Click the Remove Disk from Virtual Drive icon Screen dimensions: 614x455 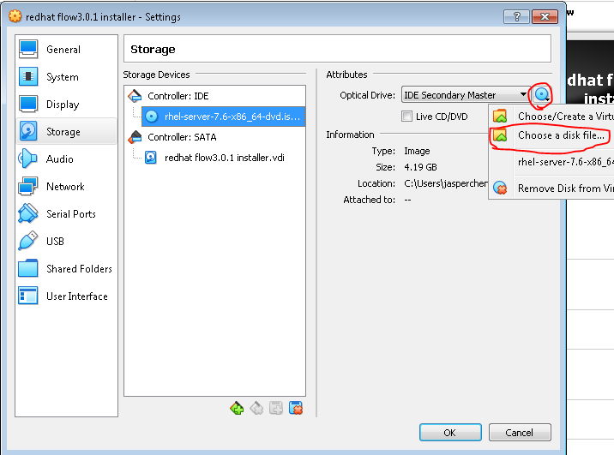tap(500, 189)
